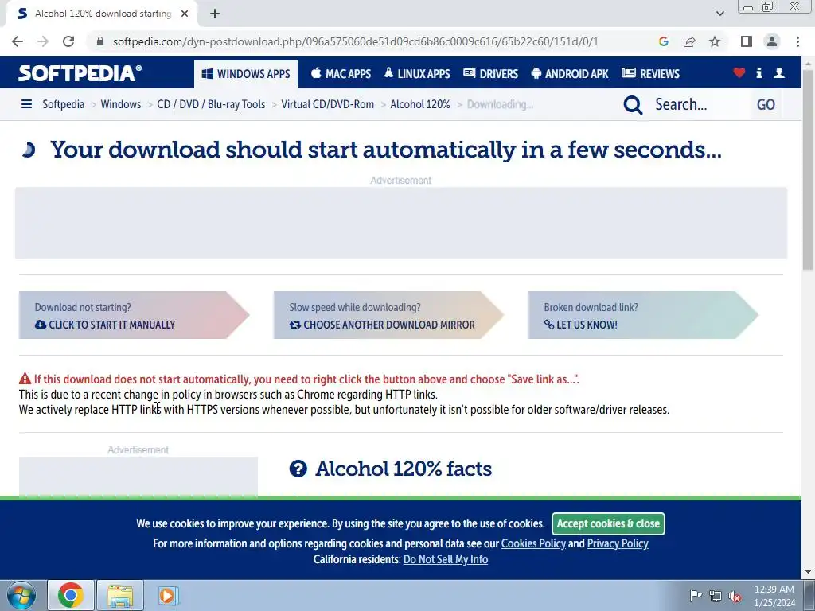The image size is (815, 611).
Task: Click the Windows breadcrumb link
Action: click(x=121, y=104)
